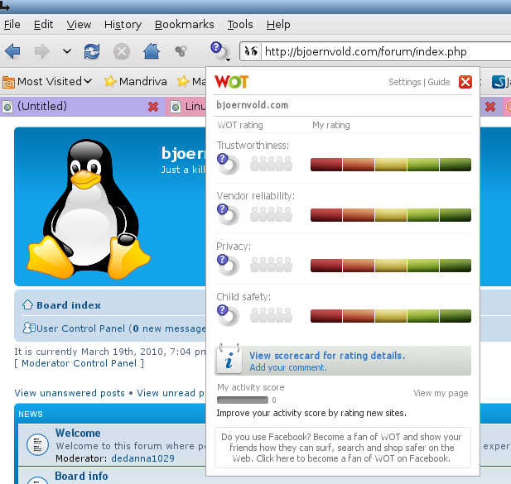Image resolution: width=511 pixels, height=484 pixels.
Task: Set Vendor reliability rating on color bar
Action: pyautogui.click(x=390, y=215)
